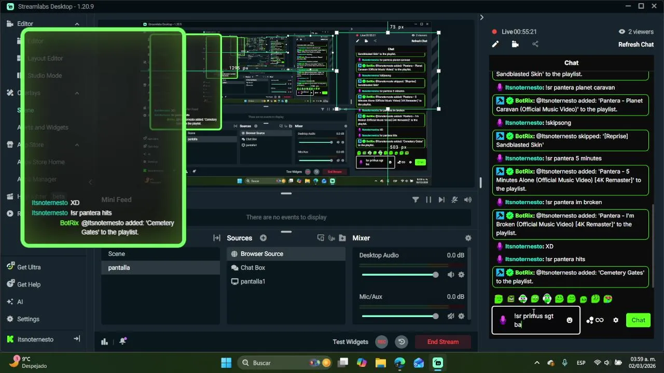
Task: Collapse the App Store section chevron
Action: tap(77, 145)
